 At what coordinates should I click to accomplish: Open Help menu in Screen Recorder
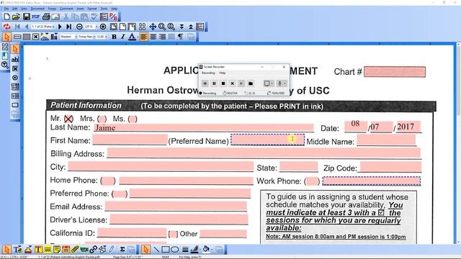point(223,73)
